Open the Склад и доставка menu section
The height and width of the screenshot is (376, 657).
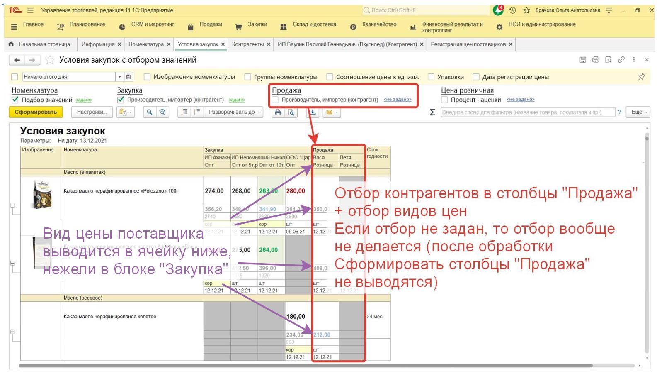314,24
